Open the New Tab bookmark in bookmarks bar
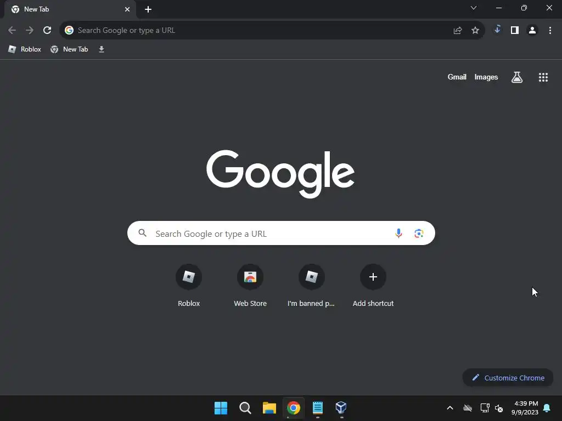 69,49
